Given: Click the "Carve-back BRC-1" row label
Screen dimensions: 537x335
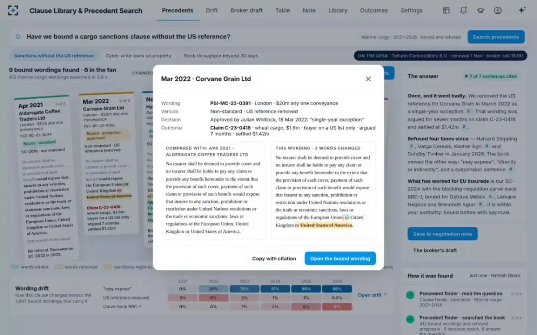Looking at the screenshot, I should (122, 306).
